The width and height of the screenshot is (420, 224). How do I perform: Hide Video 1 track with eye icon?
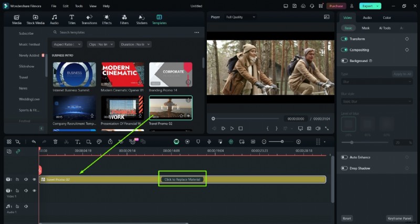click(x=34, y=190)
